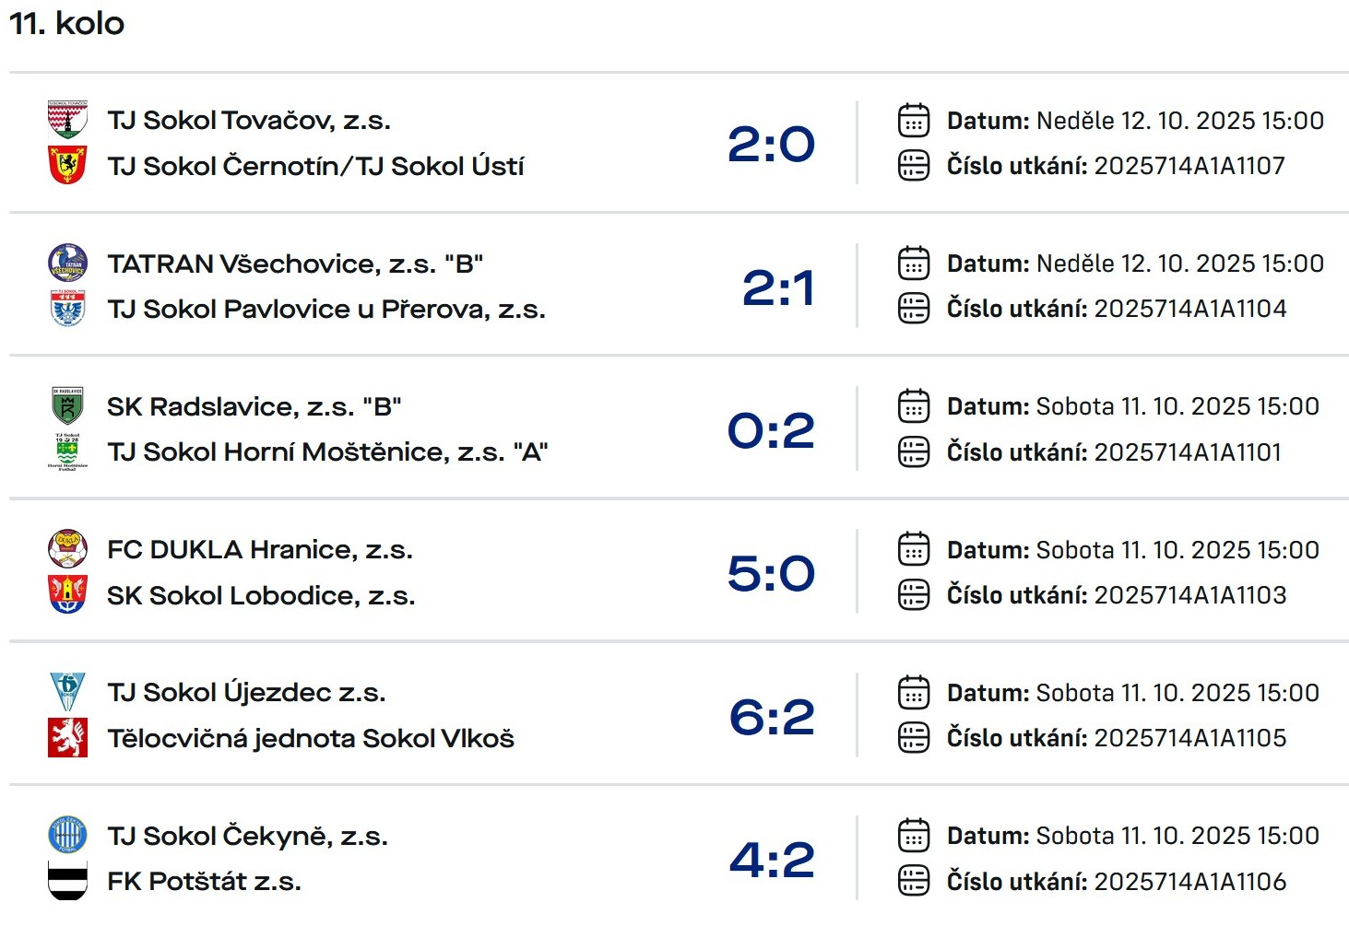This screenshot has height=926, width=1349.
Task: Click the 11. kolo round heading
Action: (x=66, y=23)
